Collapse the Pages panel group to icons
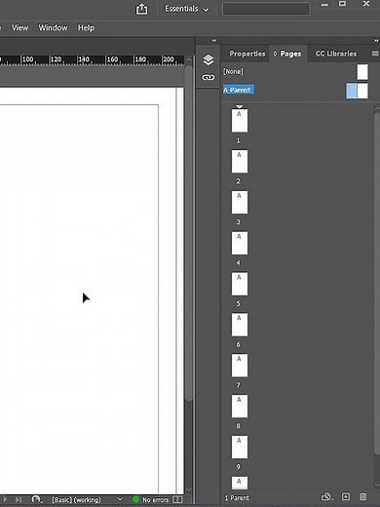 tap(376, 40)
